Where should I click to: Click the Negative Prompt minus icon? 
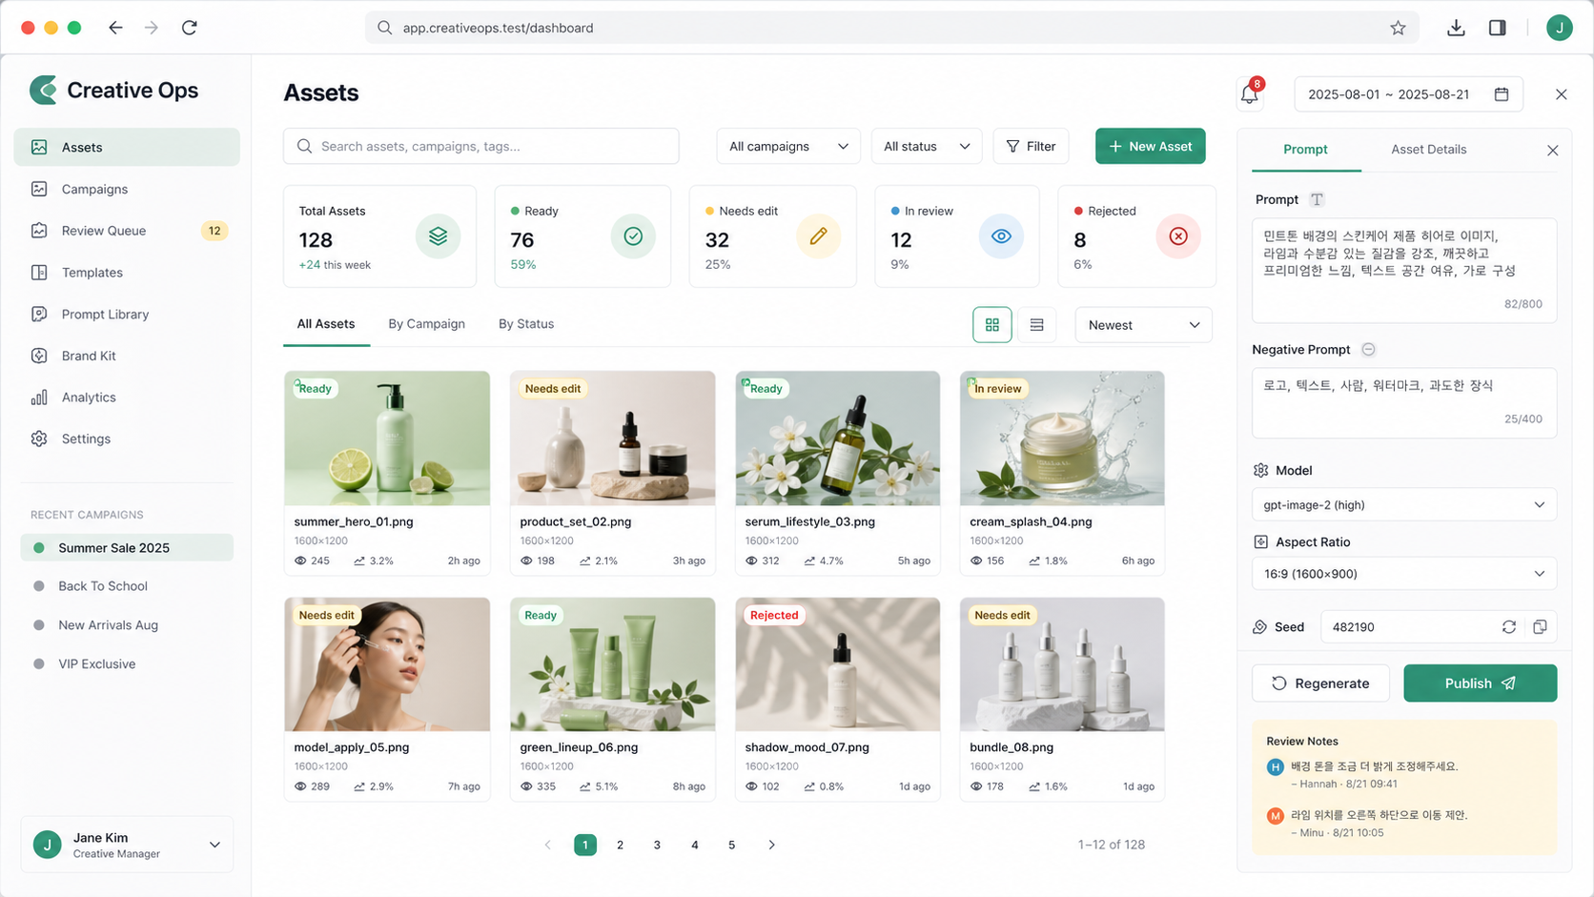(x=1368, y=350)
